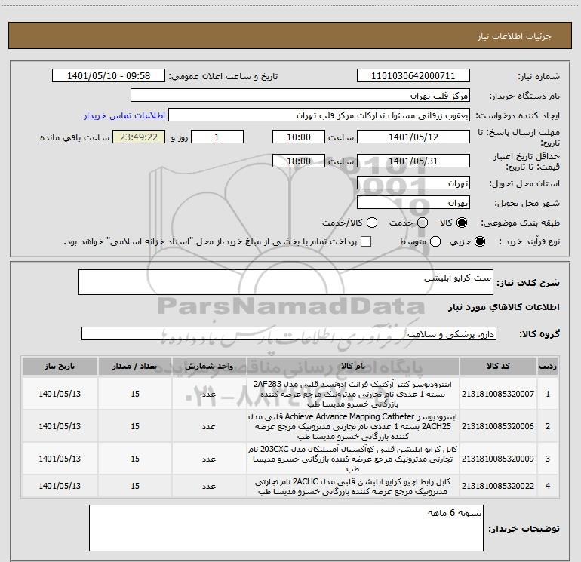Click the delivery province field استان محل تحویل
This screenshot has height=562, width=581.
click(x=413, y=183)
